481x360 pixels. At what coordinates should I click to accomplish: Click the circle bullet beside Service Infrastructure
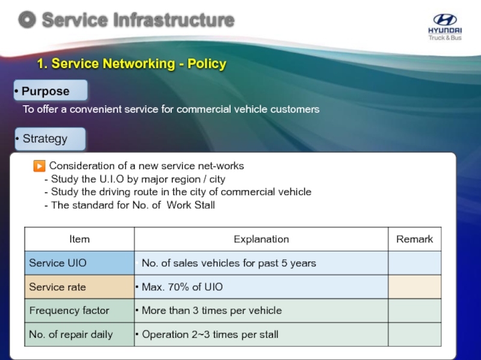coord(27,20)
